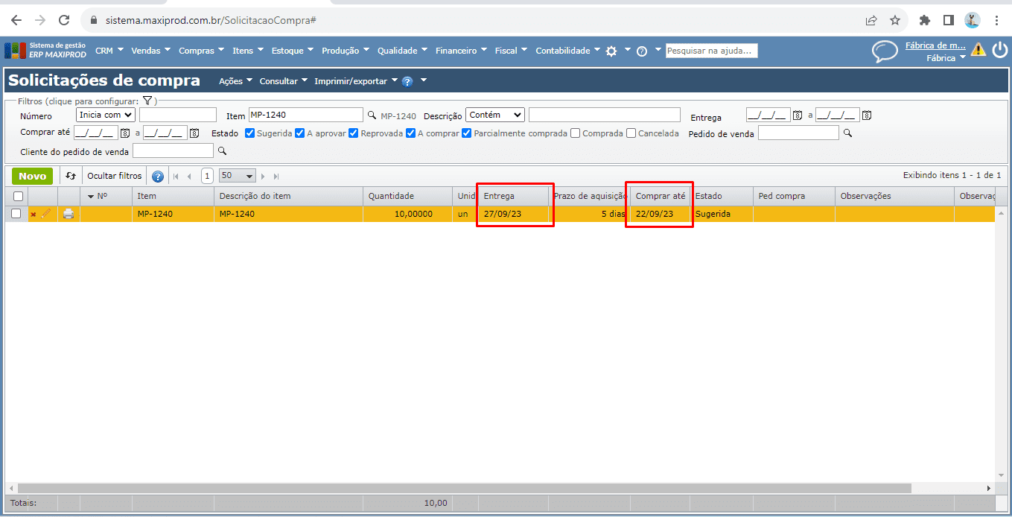This screenshot has height=517, width=1012.
Task: Go to next page of results
Action: coord(263,177)
